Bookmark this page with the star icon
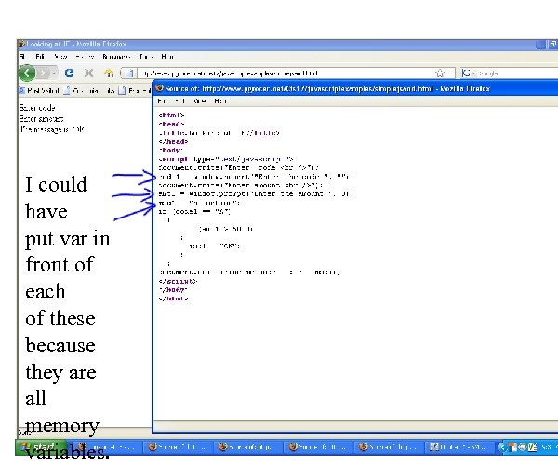Screen dimensions: 558x476 [440, 73]
